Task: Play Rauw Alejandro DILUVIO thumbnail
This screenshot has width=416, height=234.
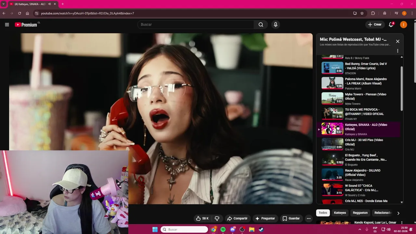Action: [332, 175]
